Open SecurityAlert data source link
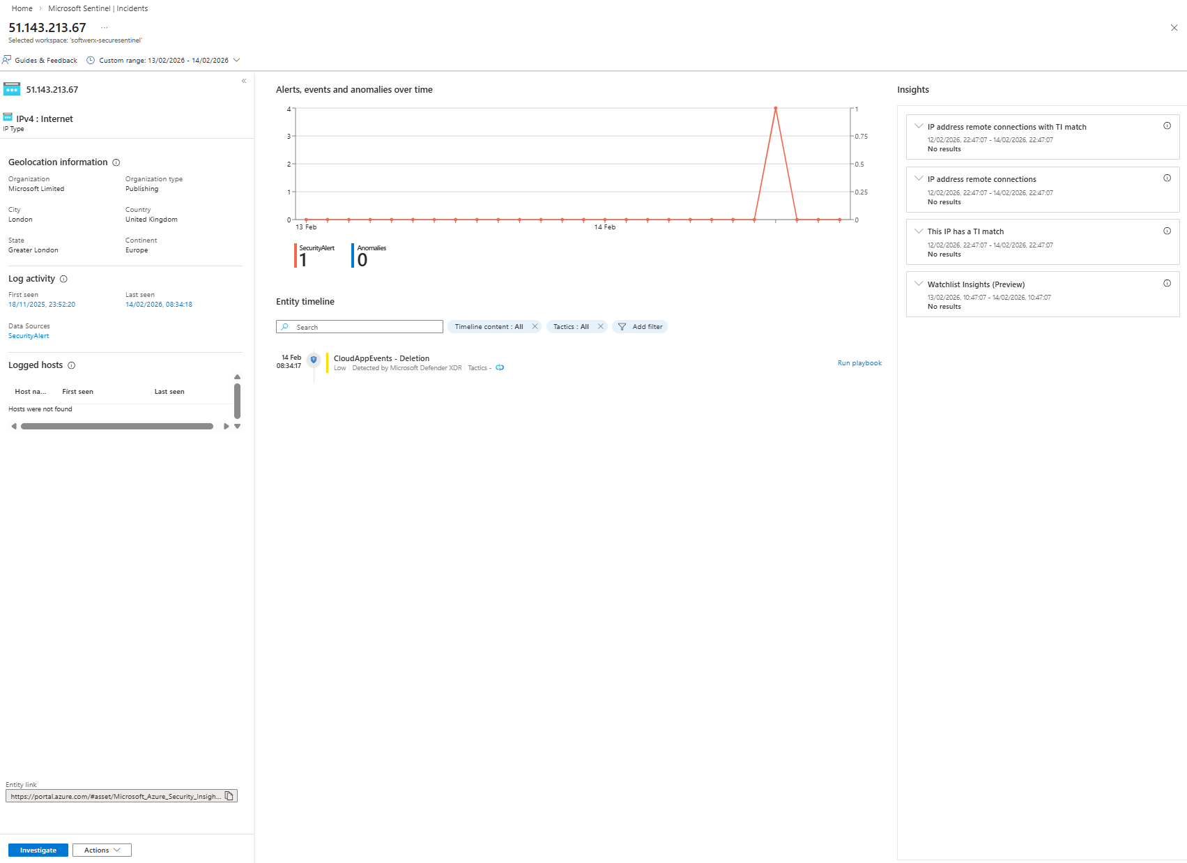The width and height of the screenshot is (1187, 863). tap(29, 336)
